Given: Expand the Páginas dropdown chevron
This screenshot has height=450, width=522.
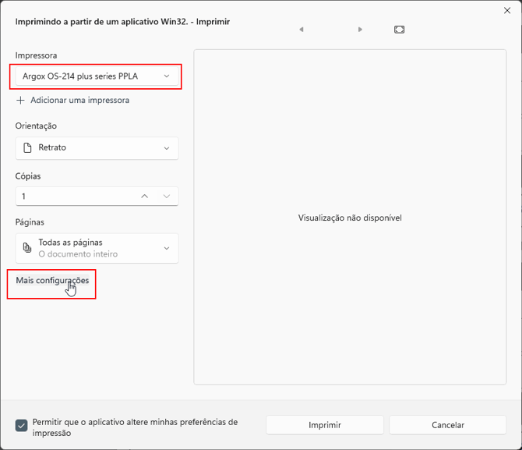Looking at the screenshot, I should click(166, 248).
